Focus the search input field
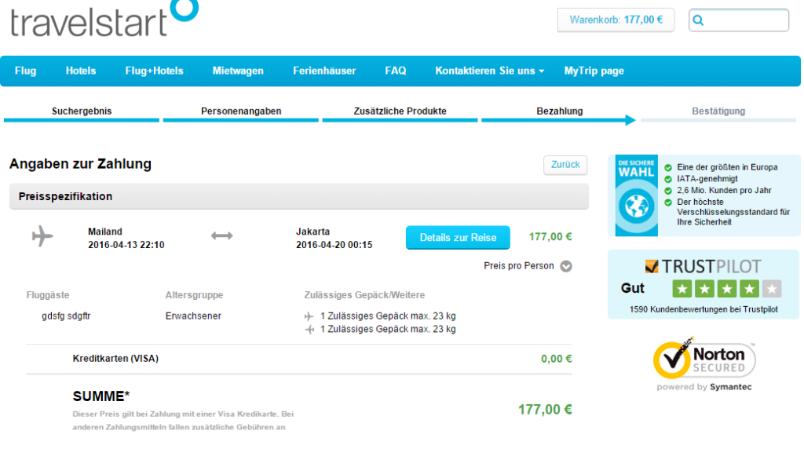The width and height of the screenshot is (804, 449). (739, 20)
